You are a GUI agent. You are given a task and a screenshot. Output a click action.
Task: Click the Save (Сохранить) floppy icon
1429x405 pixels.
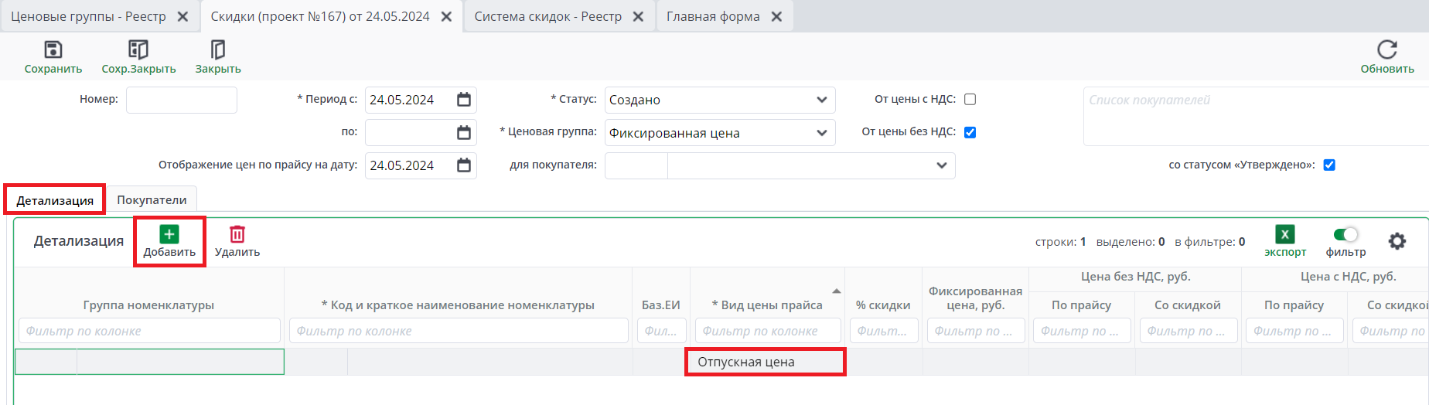(x=53, y=50)
